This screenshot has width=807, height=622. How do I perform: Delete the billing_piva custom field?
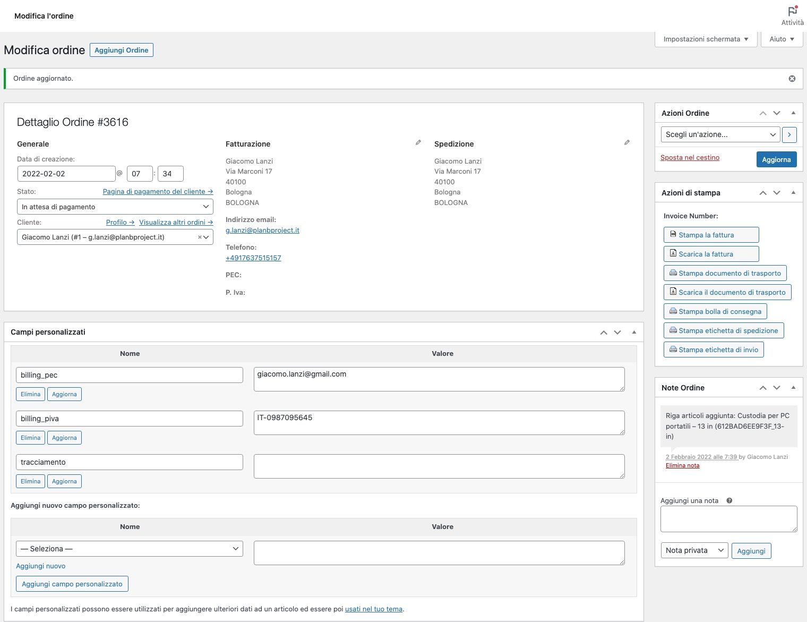pyautogui.click(x=30, y=438)
